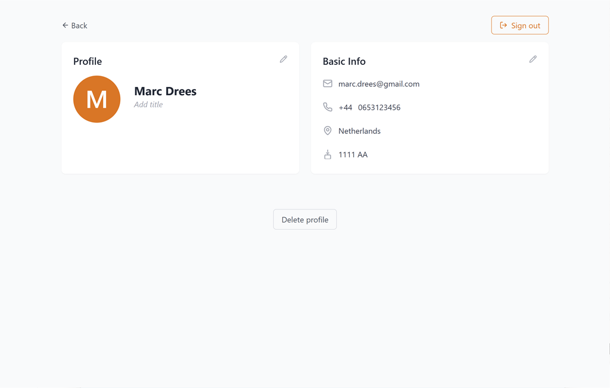Edit the Profile card via pencil icon
The image size is (610, 388).
tap(284, 60)
